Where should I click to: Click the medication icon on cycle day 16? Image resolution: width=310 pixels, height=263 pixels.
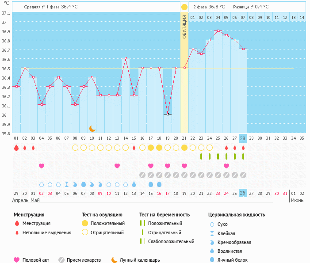(142, 175)
